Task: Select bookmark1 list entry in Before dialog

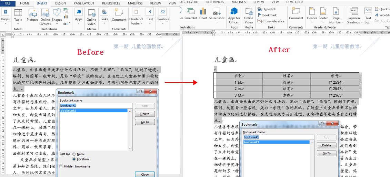Action: (x=94, y=111)
